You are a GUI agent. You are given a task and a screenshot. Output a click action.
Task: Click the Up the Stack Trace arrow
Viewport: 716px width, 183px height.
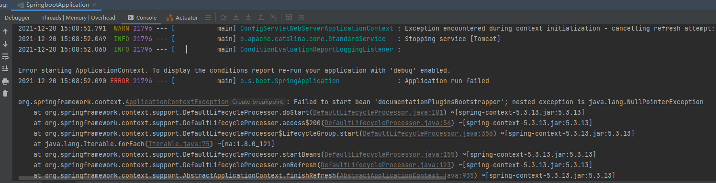tap(5, 32)
